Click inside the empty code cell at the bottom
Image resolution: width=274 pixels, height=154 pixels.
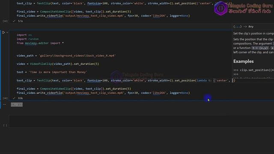pos(142,121)
